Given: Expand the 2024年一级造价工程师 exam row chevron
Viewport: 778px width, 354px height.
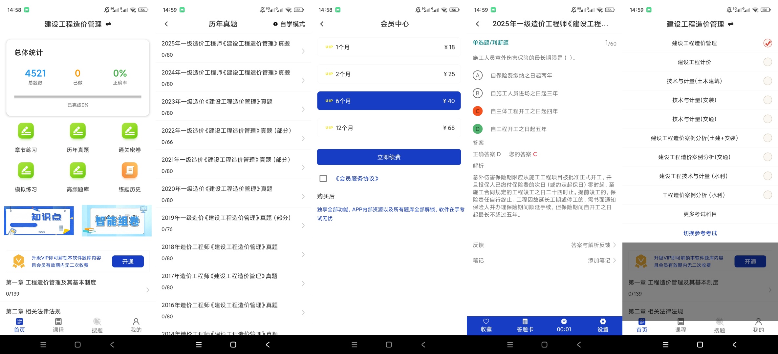Looking at the screenshot, I should [x=303, y=80].
